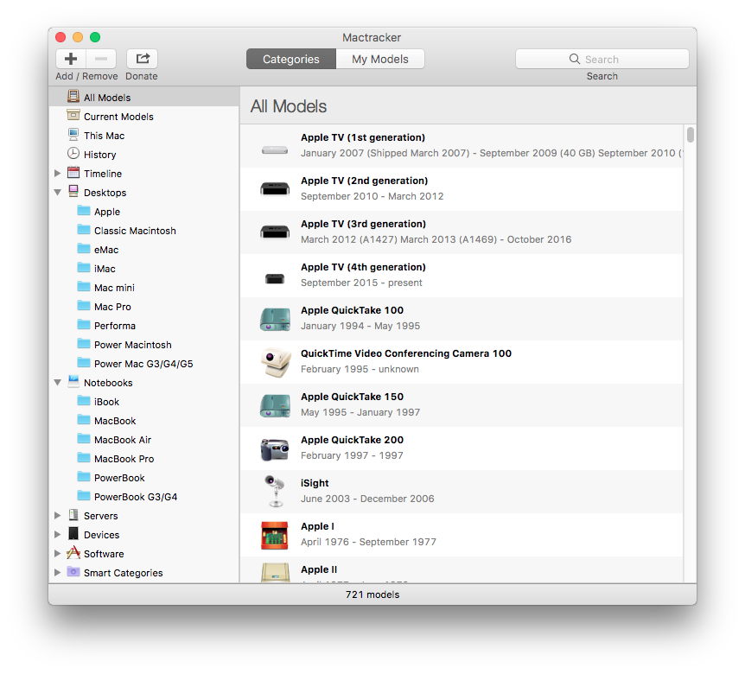The width and height of the screenshot is (745, 674).
Task: Collapse the Desktops category triangle
Action: 58,193
